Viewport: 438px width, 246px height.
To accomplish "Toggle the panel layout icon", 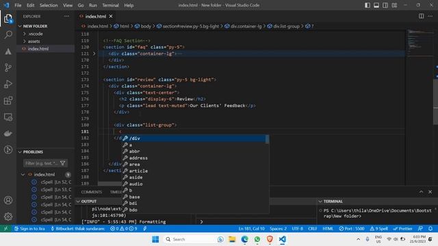I will (x=376, y=5).
